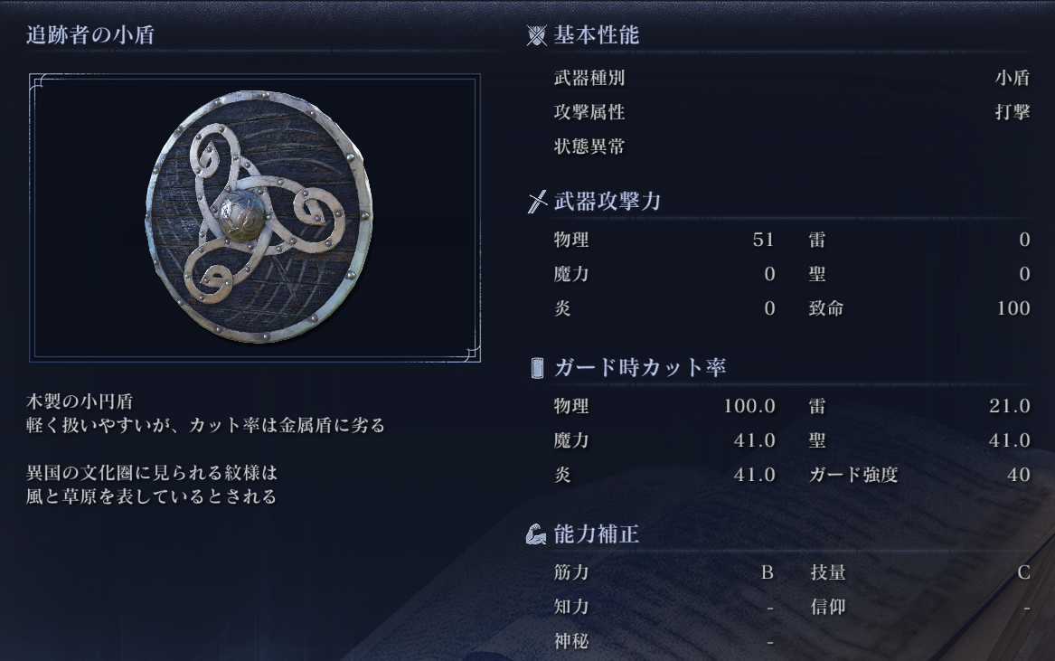Select the 基本性能 section heading
The height and width of the screenshot is (661, 1055).
pyautogui.click(x=596, y=35)
